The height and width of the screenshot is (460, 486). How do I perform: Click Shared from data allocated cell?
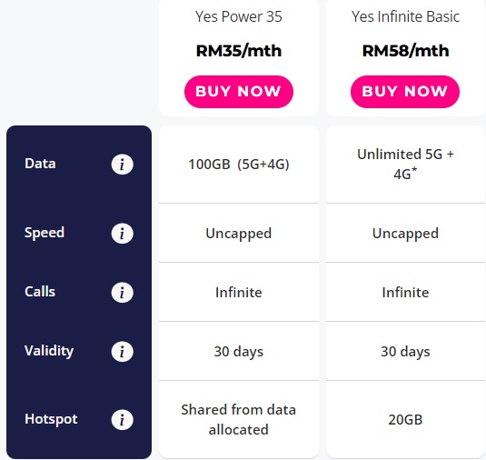click(239, 420)
